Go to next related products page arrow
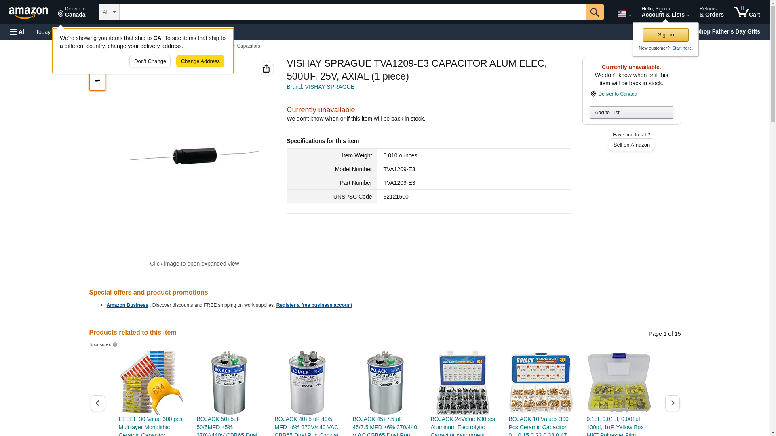The width and height of the screenshot is (776, 436). pyautogui.click(x=672, y=403)
